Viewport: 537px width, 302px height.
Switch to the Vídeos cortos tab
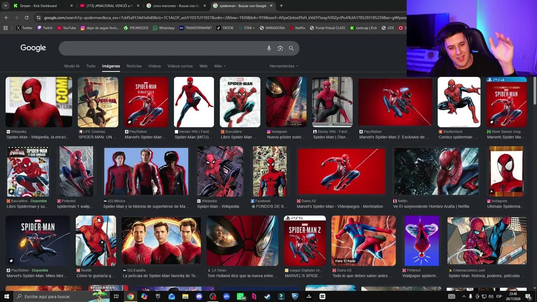180,66
